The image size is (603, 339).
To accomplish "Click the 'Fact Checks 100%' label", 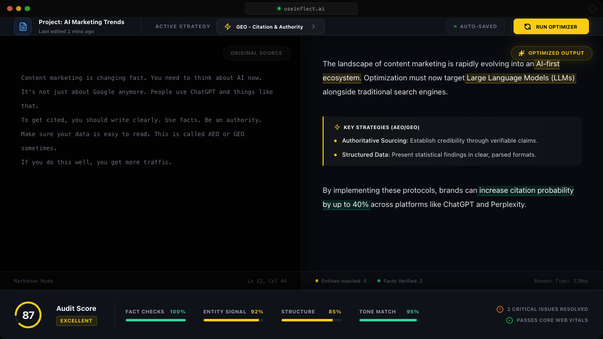I will (x=156, y=312).
